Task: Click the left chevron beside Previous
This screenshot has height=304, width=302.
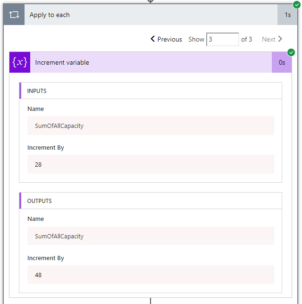Action: click(152, 39)
